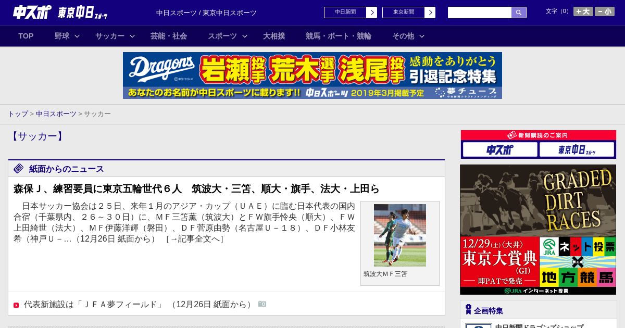Image resolution: width=625 pixels, height=328 pixels.
Task: Open the サッカー menu item
Action: [110, 36]
